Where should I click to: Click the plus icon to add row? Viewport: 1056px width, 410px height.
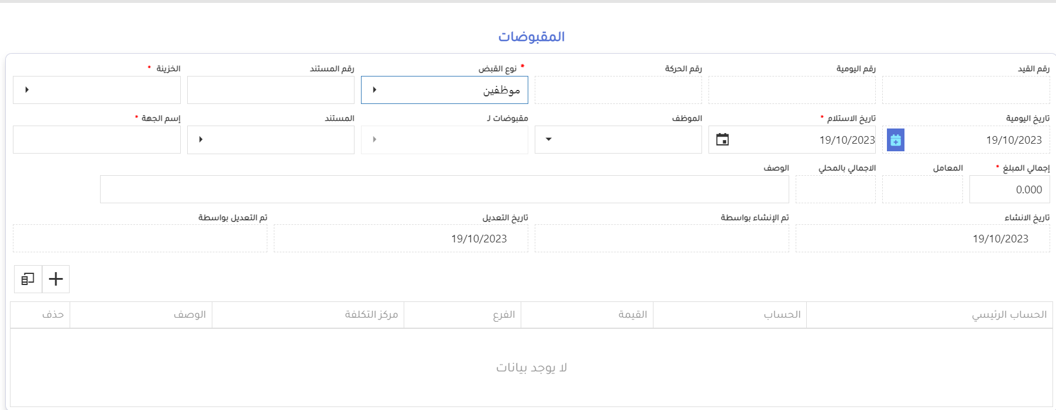pyautogui.click(x=56, y=279)
